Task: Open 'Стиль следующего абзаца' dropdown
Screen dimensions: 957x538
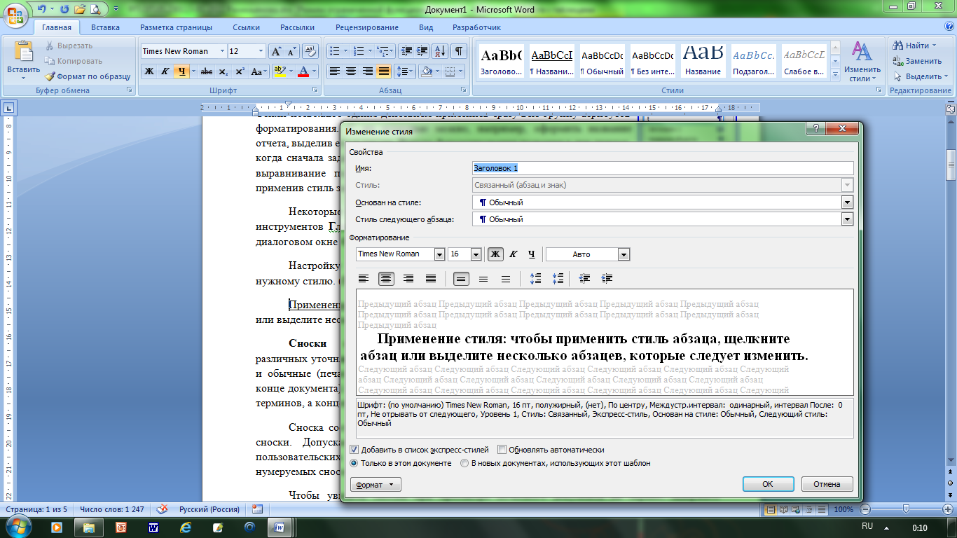Action: click(848, 219)
